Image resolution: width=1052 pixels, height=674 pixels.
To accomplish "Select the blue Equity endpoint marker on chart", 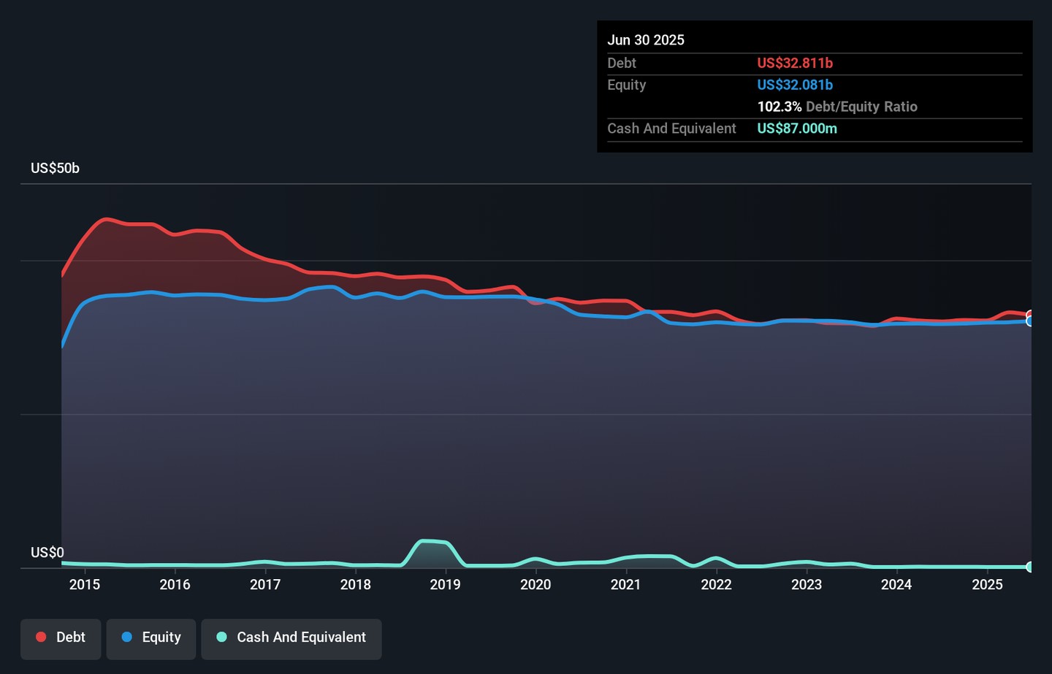I will click(x=1030, y=321).
